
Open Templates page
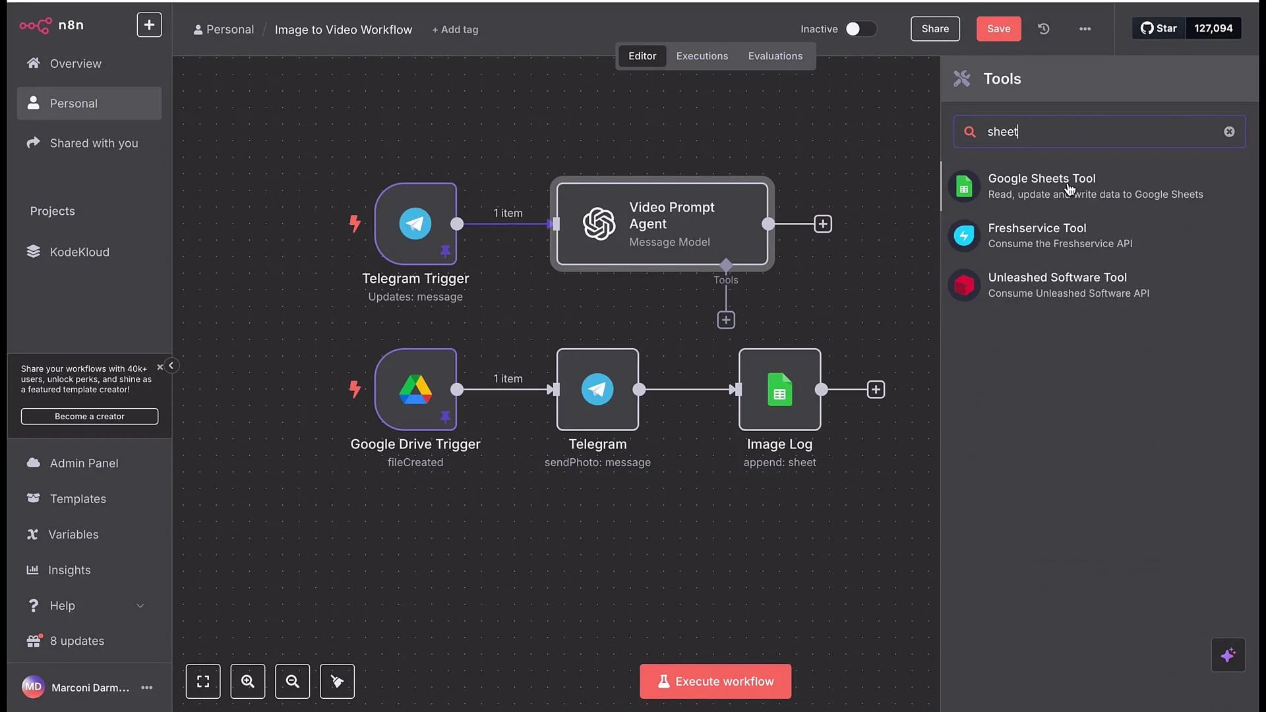pyautogui.click(x=89, y=499)
